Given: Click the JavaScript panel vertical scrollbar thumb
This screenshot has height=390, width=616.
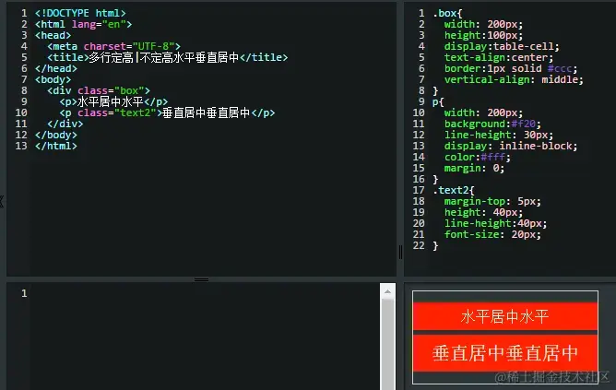Looking at the screenshot, I should click(387, 345).
